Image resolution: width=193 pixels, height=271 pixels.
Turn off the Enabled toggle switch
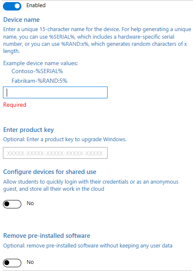tap(12, 6)
